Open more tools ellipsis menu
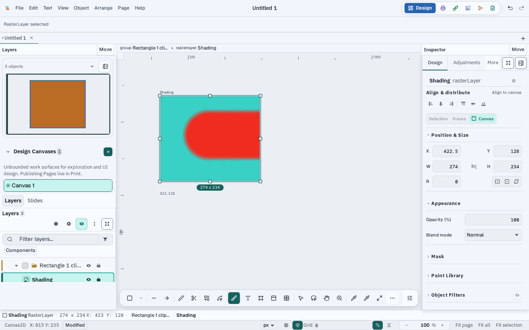Viewport: 529px width, 330px height. [x=392, y=298]
